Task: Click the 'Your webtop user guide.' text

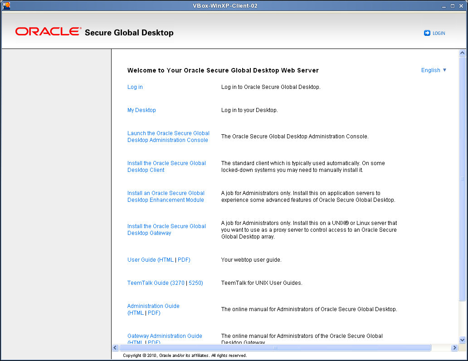Action: click(251, 260)
